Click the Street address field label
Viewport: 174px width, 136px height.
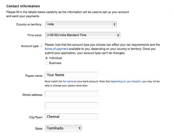(32, 95)
